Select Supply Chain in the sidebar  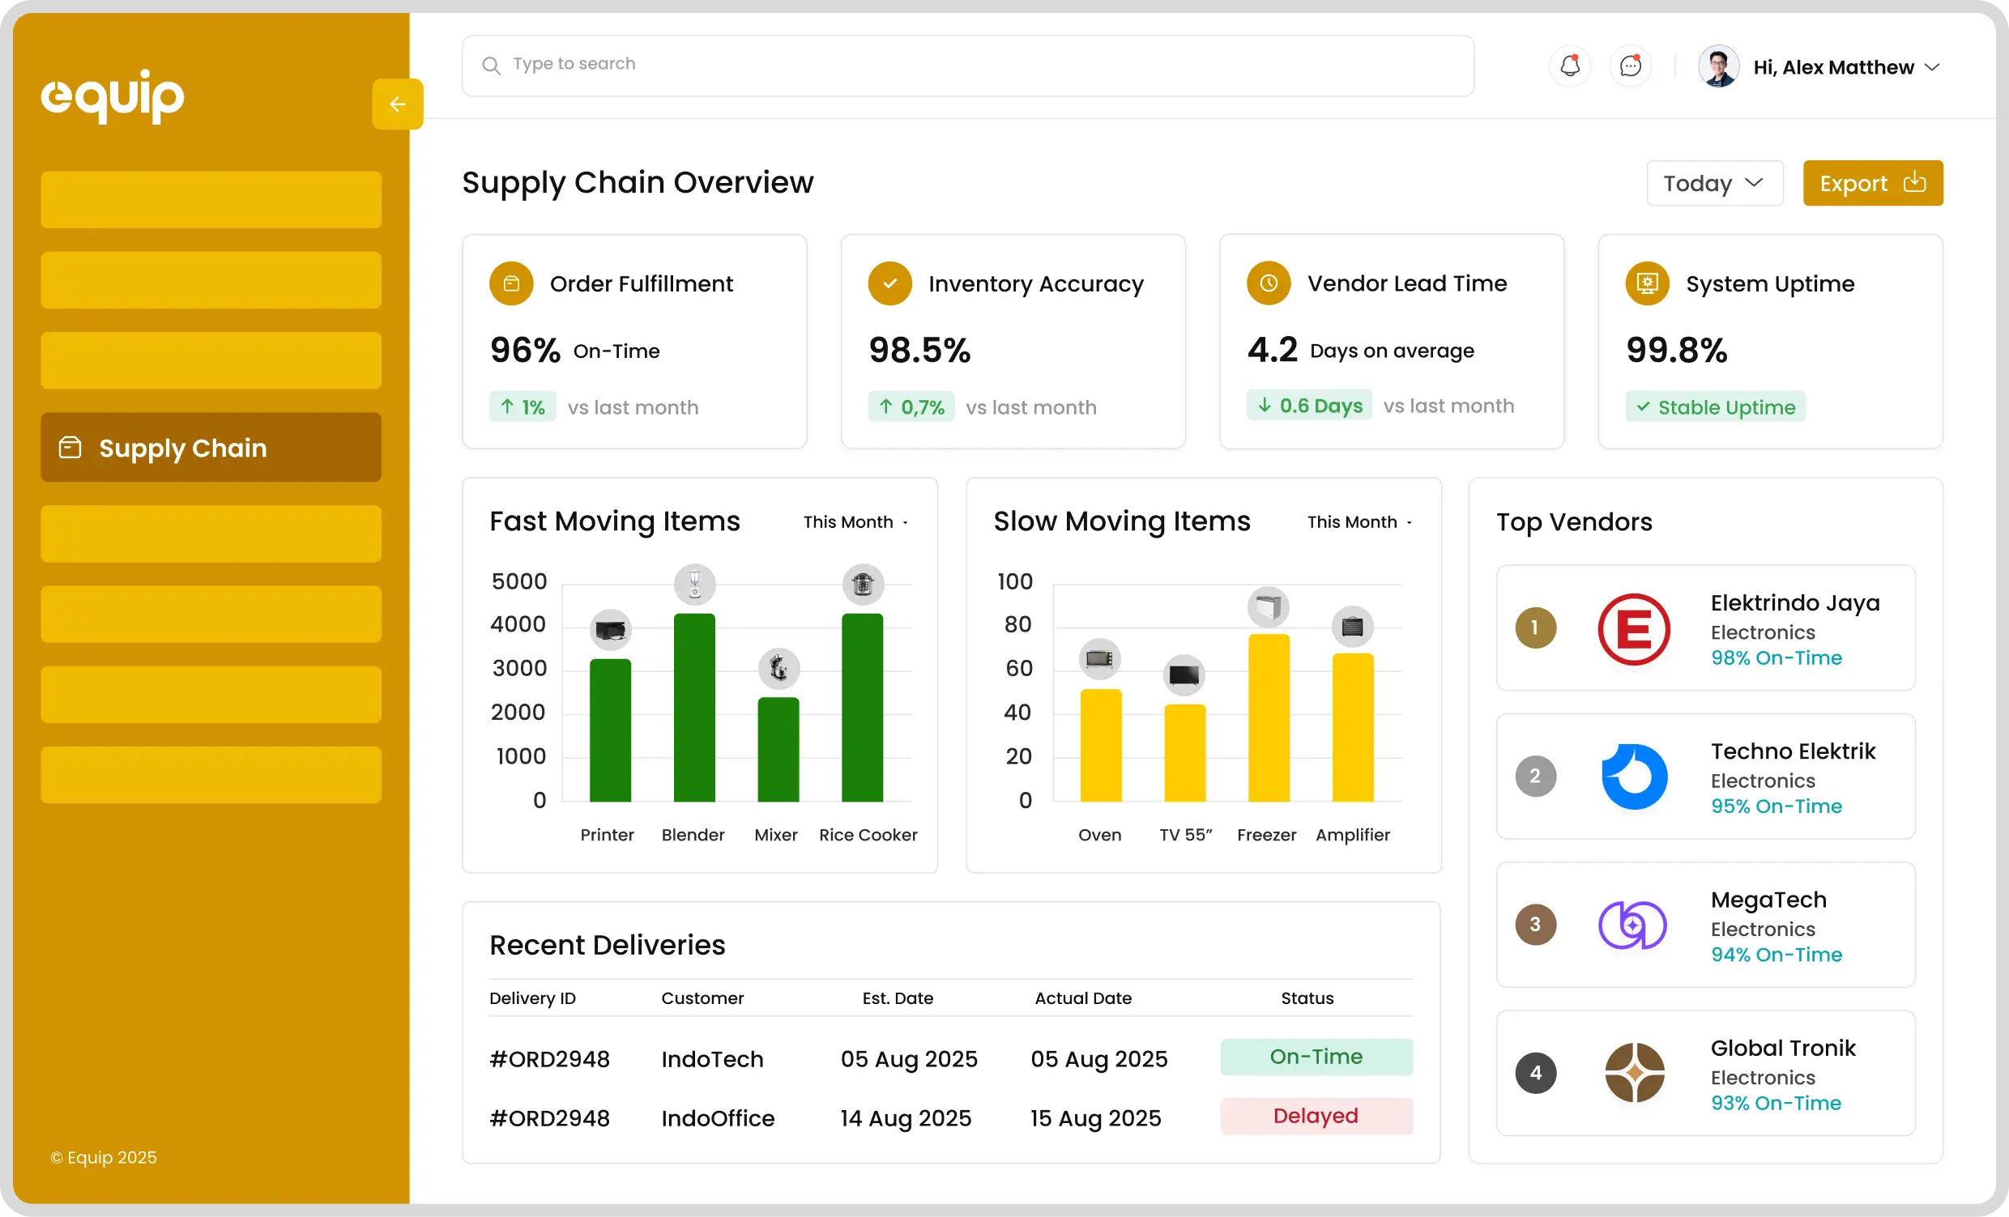point(211,448)
